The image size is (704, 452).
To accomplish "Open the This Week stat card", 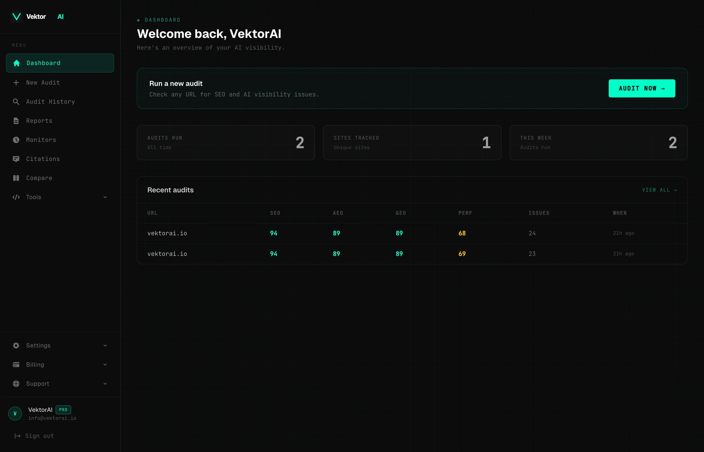I will (598, 143).
